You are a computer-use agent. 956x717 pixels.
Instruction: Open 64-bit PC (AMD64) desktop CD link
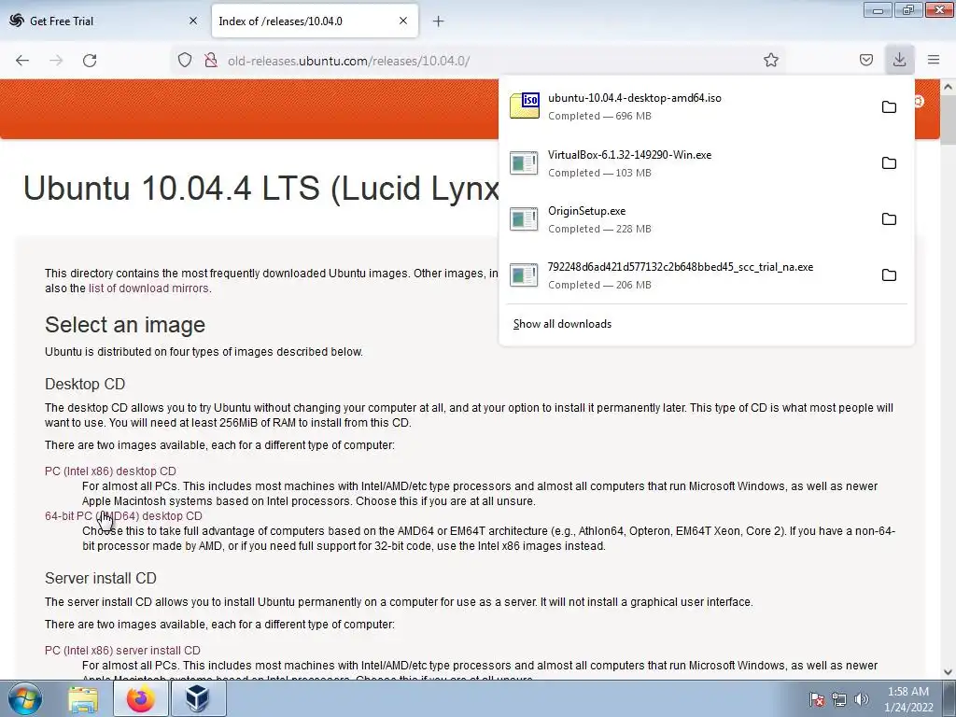click(x=123, y=515)
